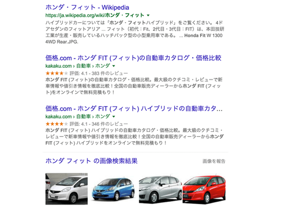Open the silver Honda Fit thumbnail

[x=161, y=189]
